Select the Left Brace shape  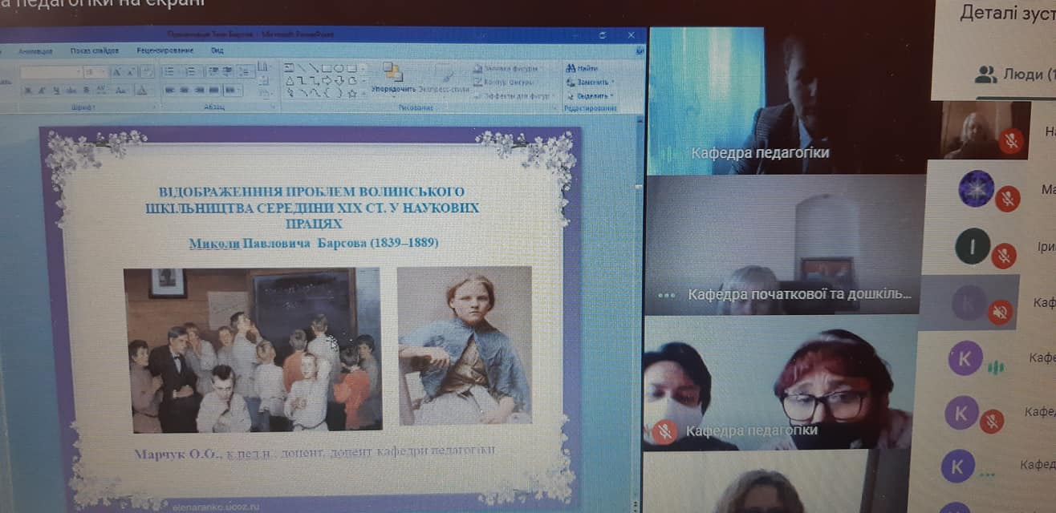pyautogui.click(x=328, y=93)
